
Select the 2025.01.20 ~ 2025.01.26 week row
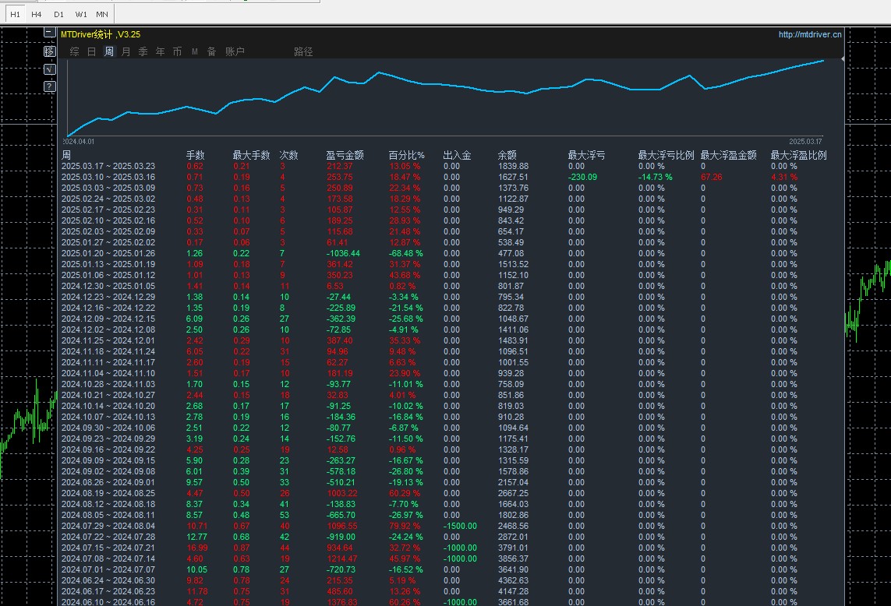[108, 253]
